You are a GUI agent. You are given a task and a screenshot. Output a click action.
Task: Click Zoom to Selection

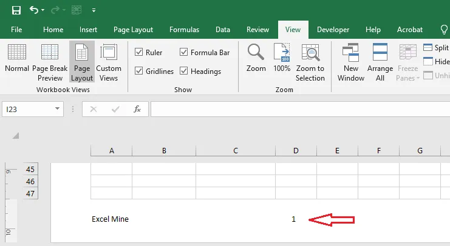pos(310,62)
